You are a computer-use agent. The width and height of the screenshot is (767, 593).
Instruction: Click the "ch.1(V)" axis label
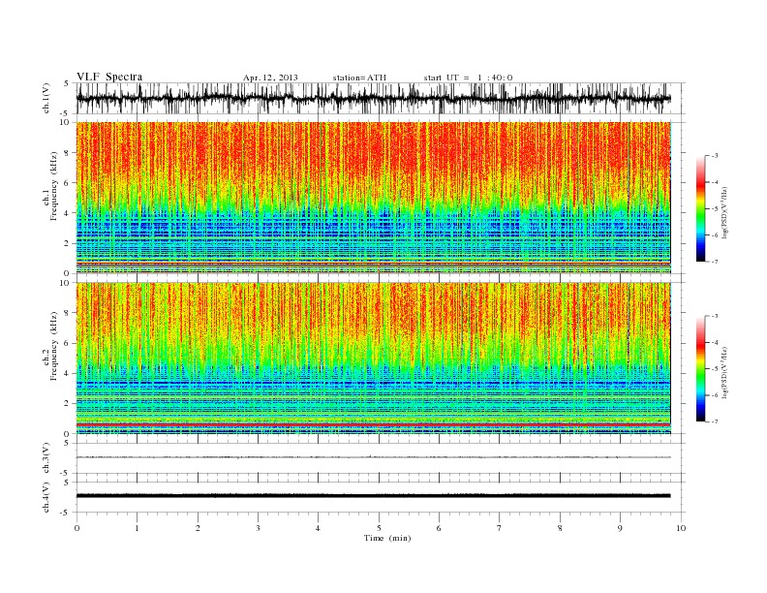(46, 98)
